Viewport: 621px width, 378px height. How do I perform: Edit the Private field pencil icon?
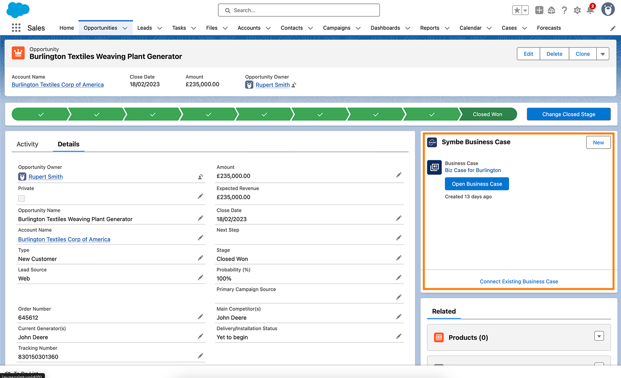(200, 196)
